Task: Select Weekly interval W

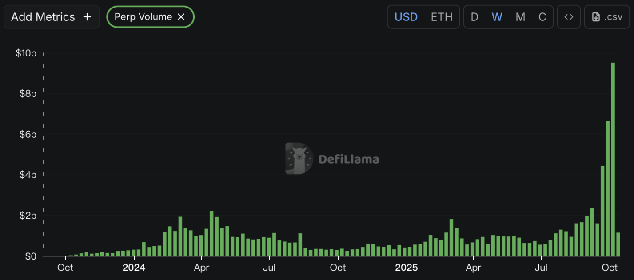Action: click(x=497, y=17)
